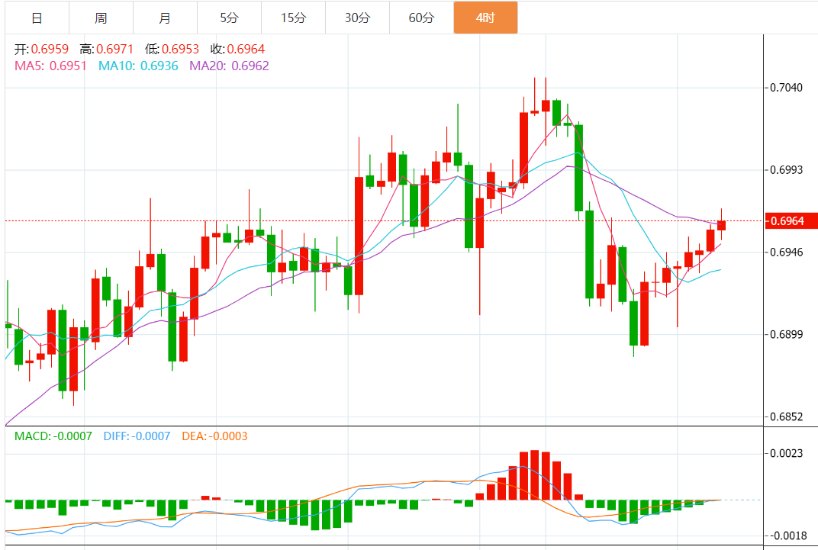This screenshot has width=818, height=550.
Task: Click the MA20 indicator label
Action: [229, 66]
